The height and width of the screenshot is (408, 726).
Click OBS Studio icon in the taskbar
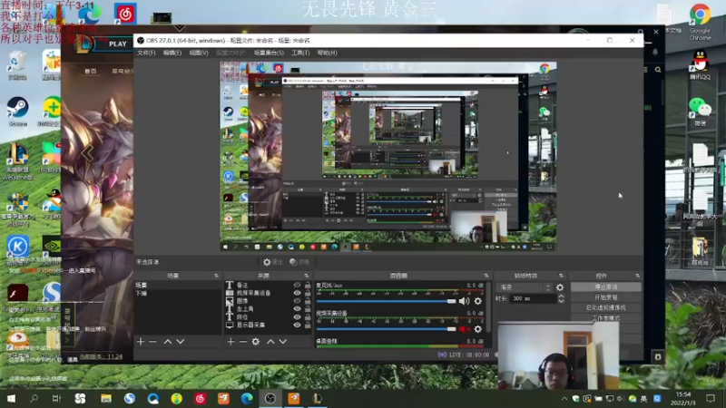270,398
